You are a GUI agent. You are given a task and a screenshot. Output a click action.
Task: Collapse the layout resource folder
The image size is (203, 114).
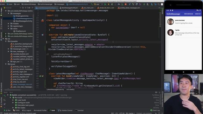click(6, 64)
